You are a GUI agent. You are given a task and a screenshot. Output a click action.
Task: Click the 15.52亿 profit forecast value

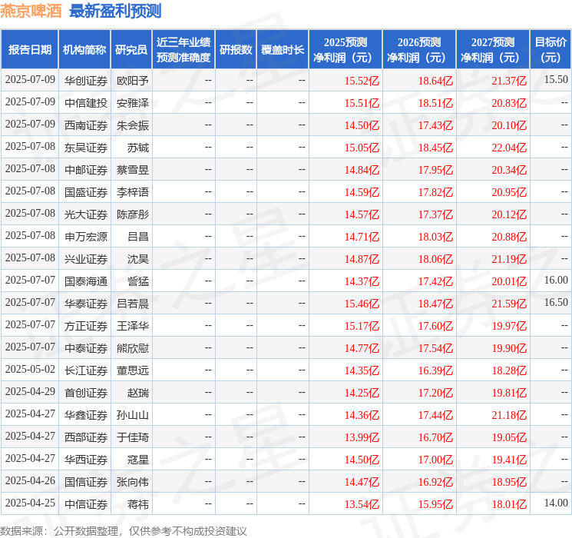tap(362, 81)
